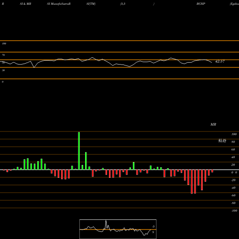This screenshot has width=239, height=239.
Task: Click the MR axis label -60
Action: point(233,196)
